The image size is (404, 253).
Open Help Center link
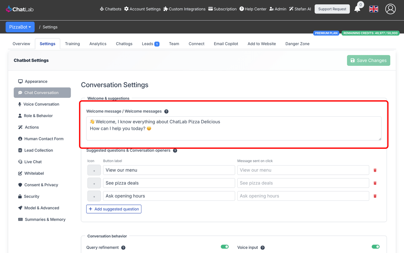pos(253,9)
